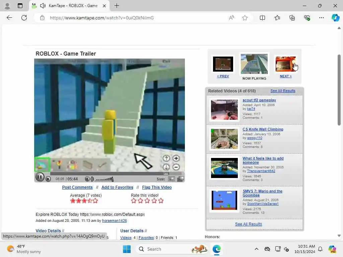Switch the player to normal size

tap(171, 179)
